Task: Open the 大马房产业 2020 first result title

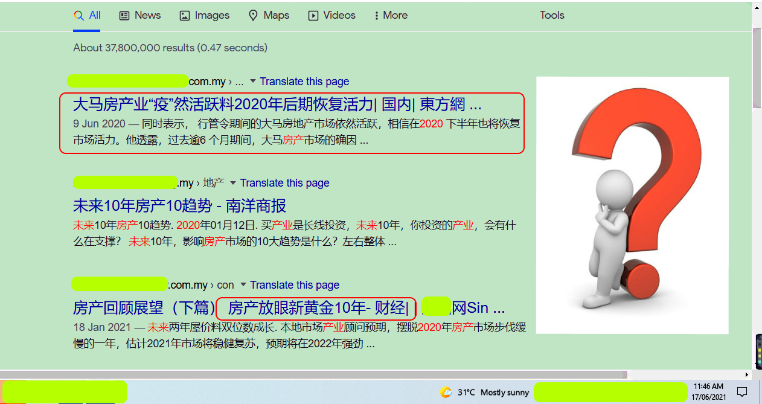Action: 277,104
